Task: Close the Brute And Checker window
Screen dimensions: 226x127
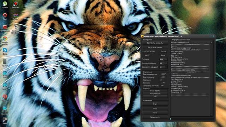Action: click(x=213, y=36)
